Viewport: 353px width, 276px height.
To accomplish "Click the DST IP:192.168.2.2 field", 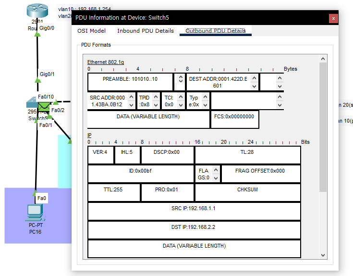I will click(194, 230).
